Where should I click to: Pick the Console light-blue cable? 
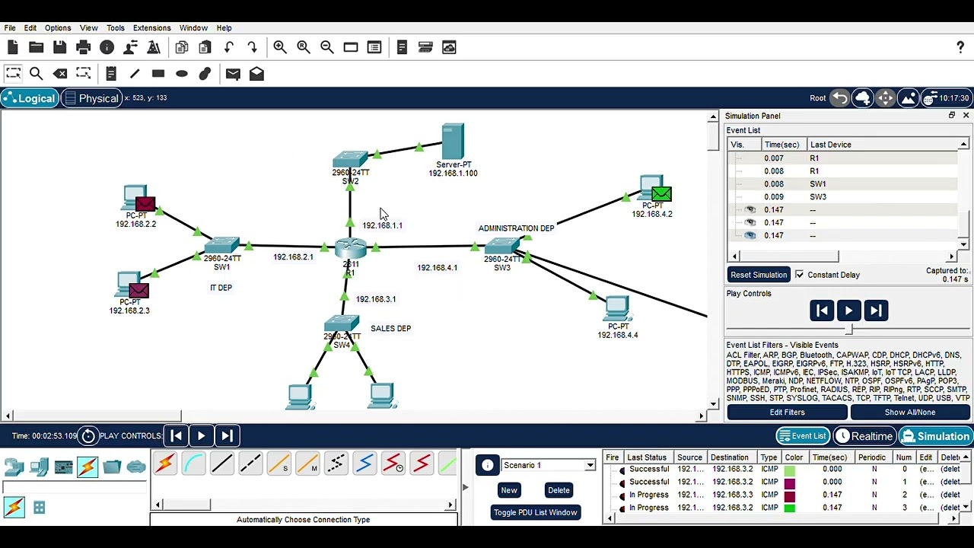point(193,464)
